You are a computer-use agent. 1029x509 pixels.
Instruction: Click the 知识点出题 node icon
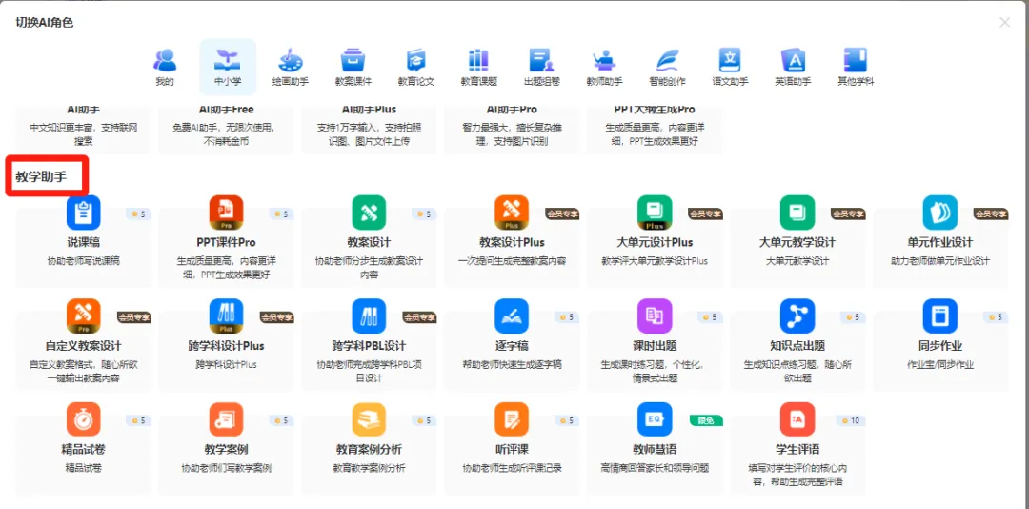pyautogui.click(x=797, y=316)
